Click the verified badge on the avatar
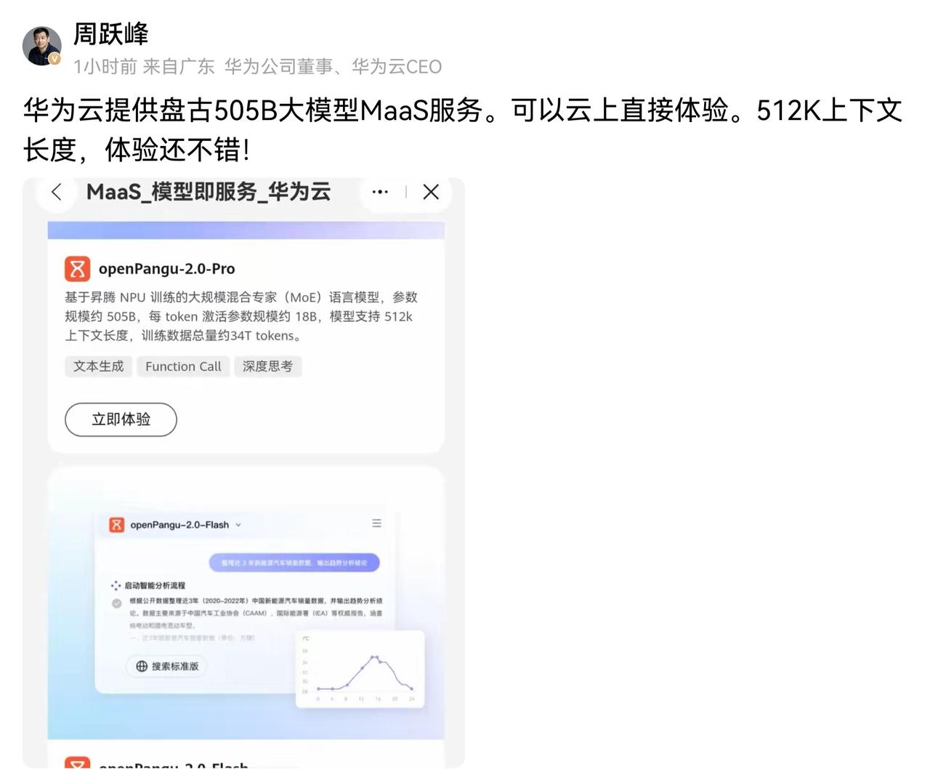The height and width of the screenshot is (769, 930). pos(54,59)
